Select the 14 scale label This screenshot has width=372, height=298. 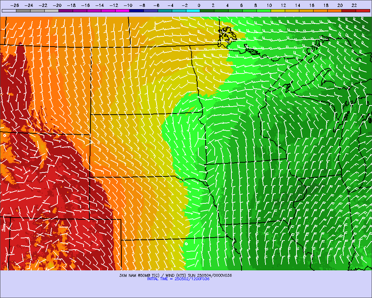tap(298, 5)
